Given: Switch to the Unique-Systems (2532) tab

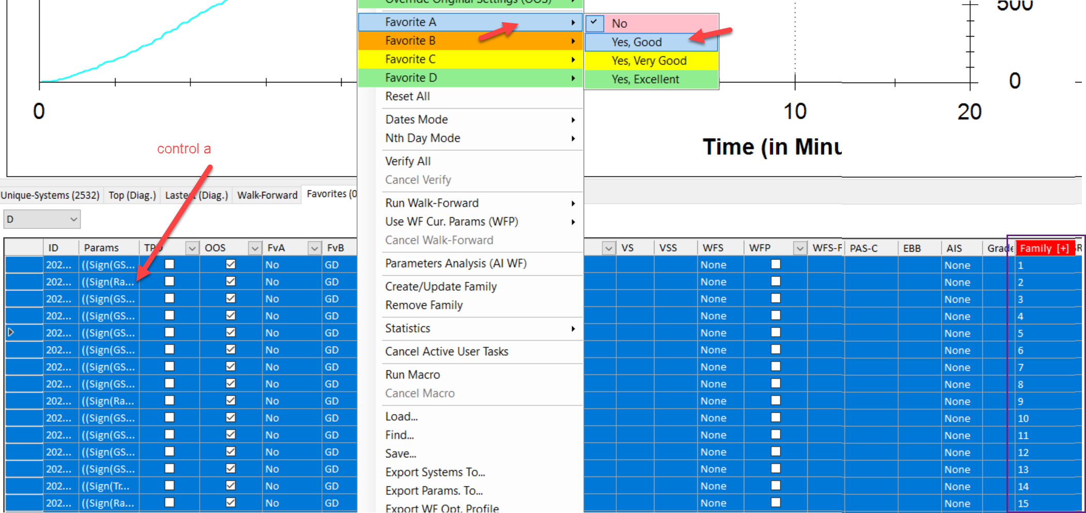Looking at the screenshot, I should [x=50, y=195].
